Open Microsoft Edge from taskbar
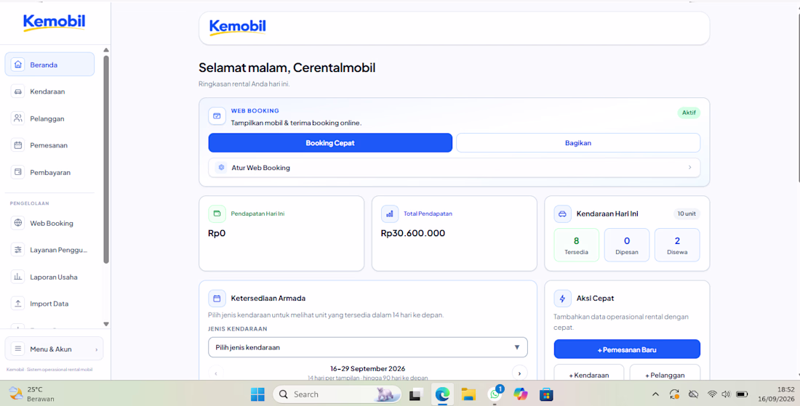Screen dimensions: 800x406 pos(442,394)
